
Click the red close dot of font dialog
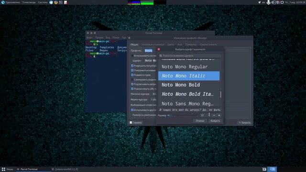(159, 49)
